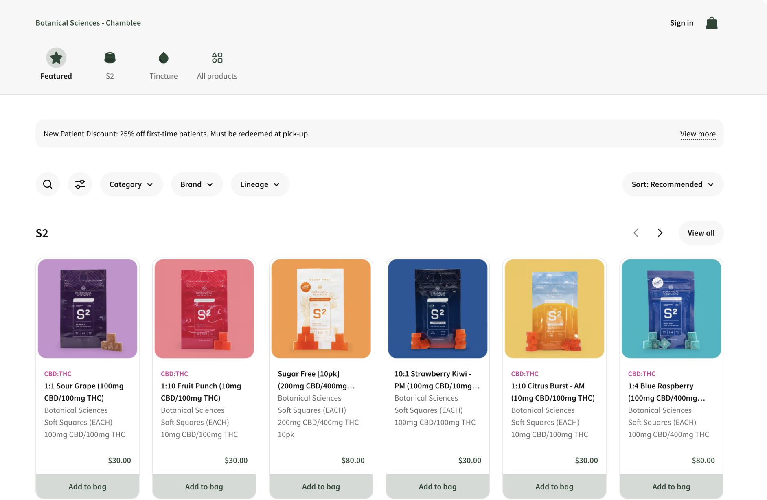Open Sugar Free orange product image
767x500 pixels.
[x=321, y=309]
